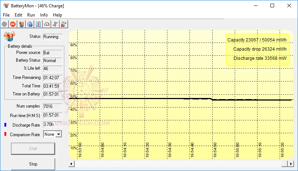Screen dimensions: 298x171
Task: Click the % Life left field showing 46
Action: tap(53, 69)
